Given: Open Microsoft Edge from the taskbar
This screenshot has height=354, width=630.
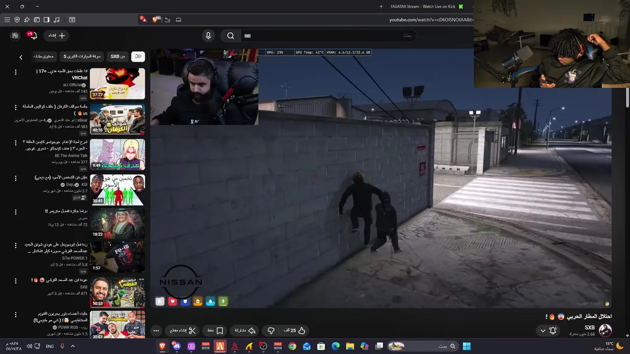Looking at the screenshot, I should (x=336, y=346).
